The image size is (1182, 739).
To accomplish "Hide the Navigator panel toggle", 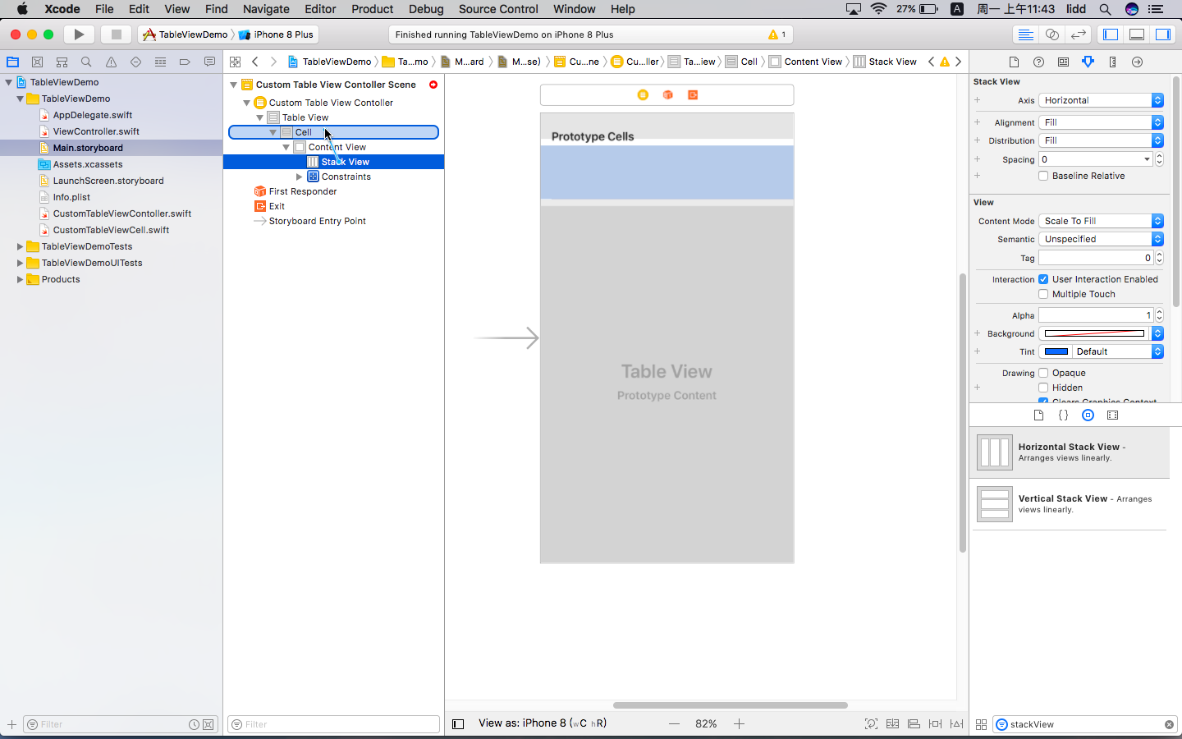I will coord(1111,34).
